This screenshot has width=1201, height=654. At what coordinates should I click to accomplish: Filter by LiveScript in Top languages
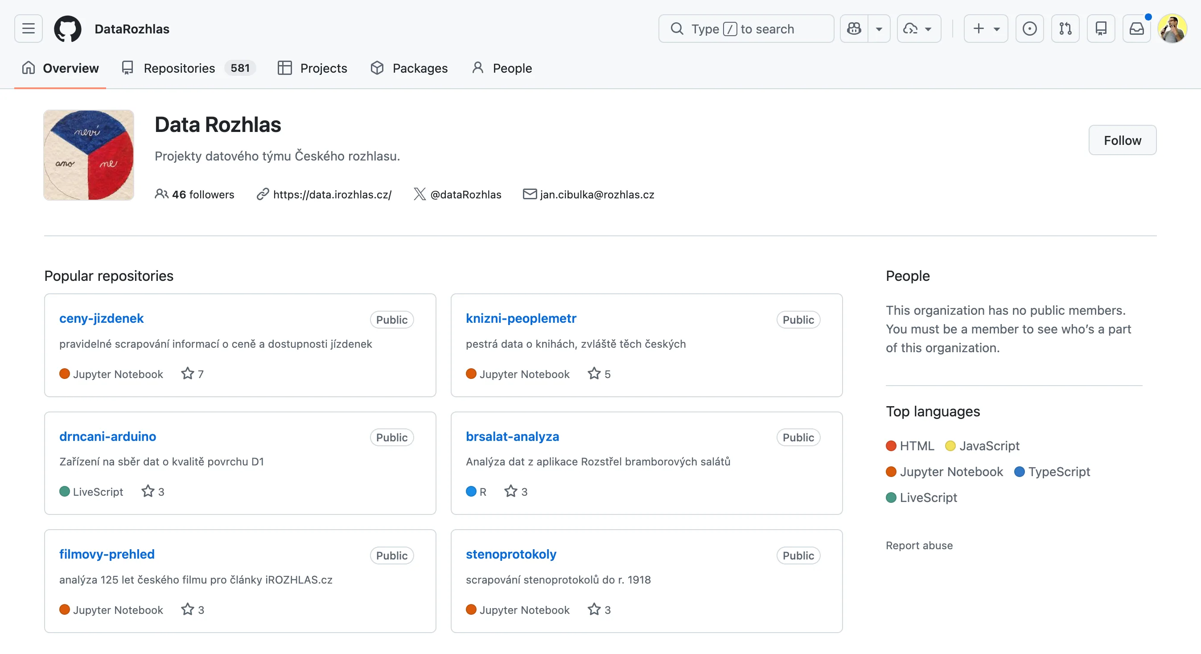pyautogui.click(x=921, y=498)
